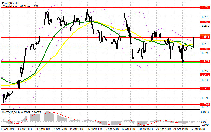The height and width of the screenshot is (132, 211).
Task: Click the 16 Apr 06:00 time label
Action: [94, 129]
